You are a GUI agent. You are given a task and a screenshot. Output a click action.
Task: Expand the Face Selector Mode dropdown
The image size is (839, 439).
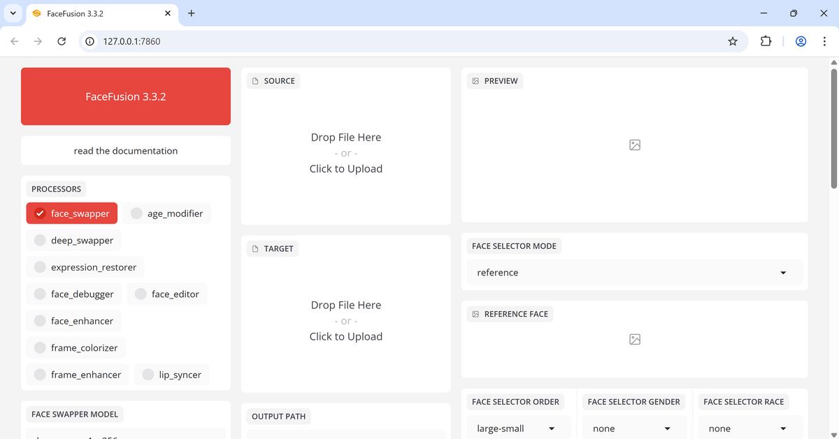(634, 273)
